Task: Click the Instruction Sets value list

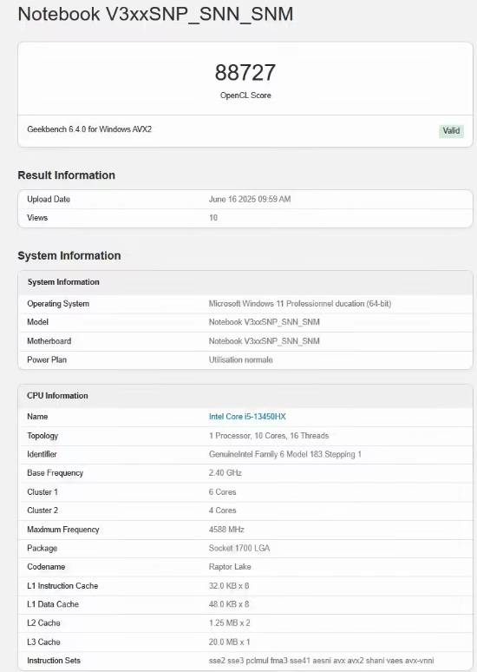Action: 321,661
